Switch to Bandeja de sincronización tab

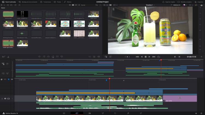tap(28, 2)
